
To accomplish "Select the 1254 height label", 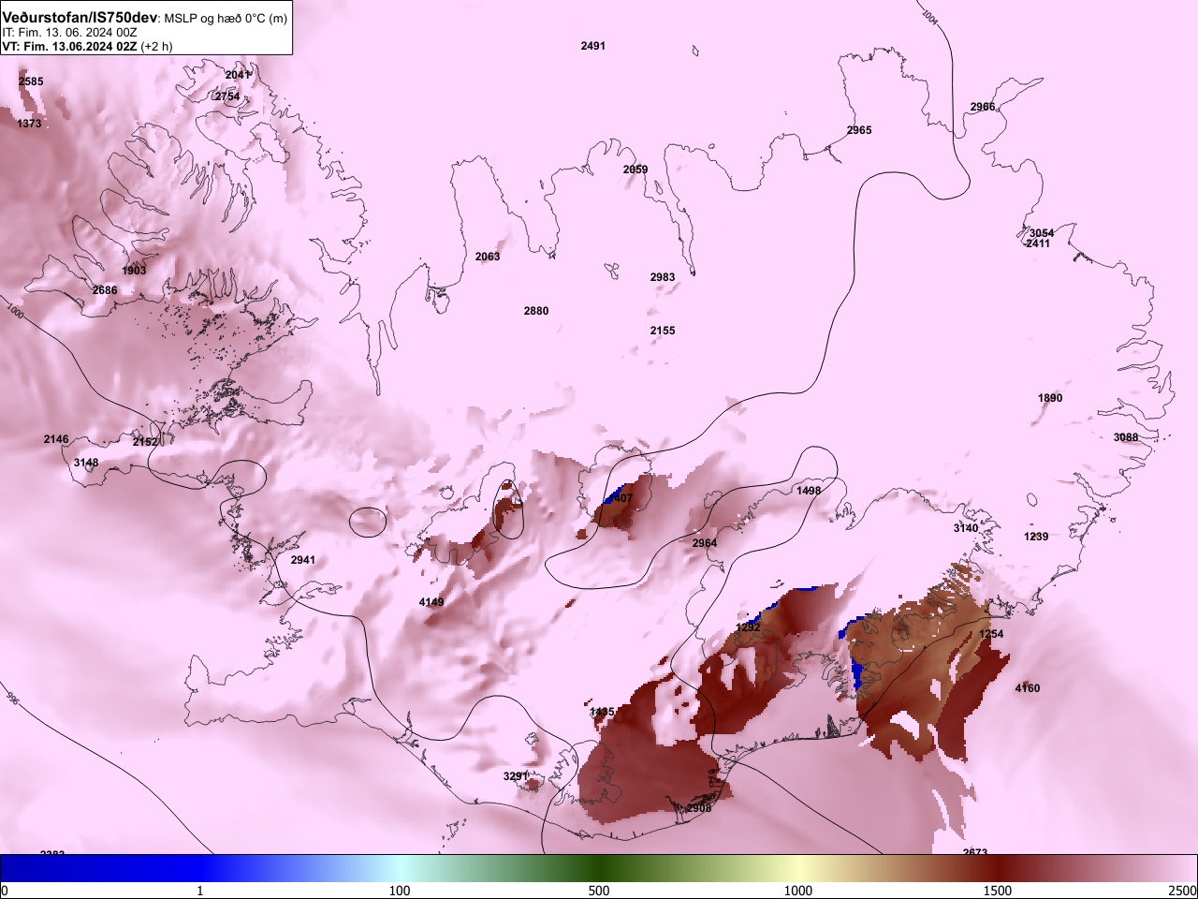I will pos(991,634).
